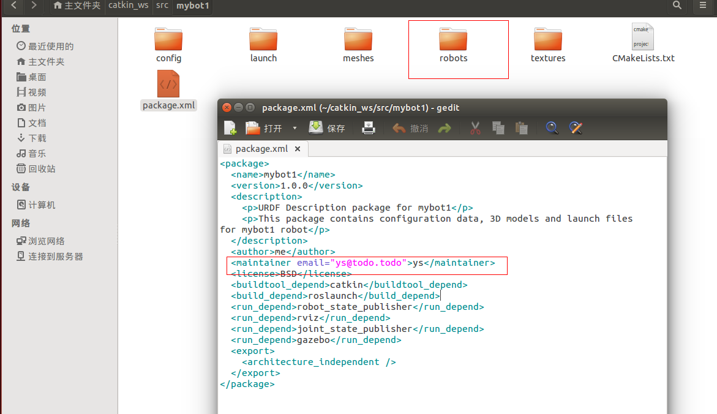Open 主文件夹 in sidebar
Viewport: 717px width, 414px height.
[x=40, y=62]
